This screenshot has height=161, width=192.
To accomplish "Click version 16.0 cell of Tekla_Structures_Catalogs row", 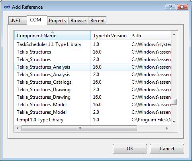I will coord(97,82).
